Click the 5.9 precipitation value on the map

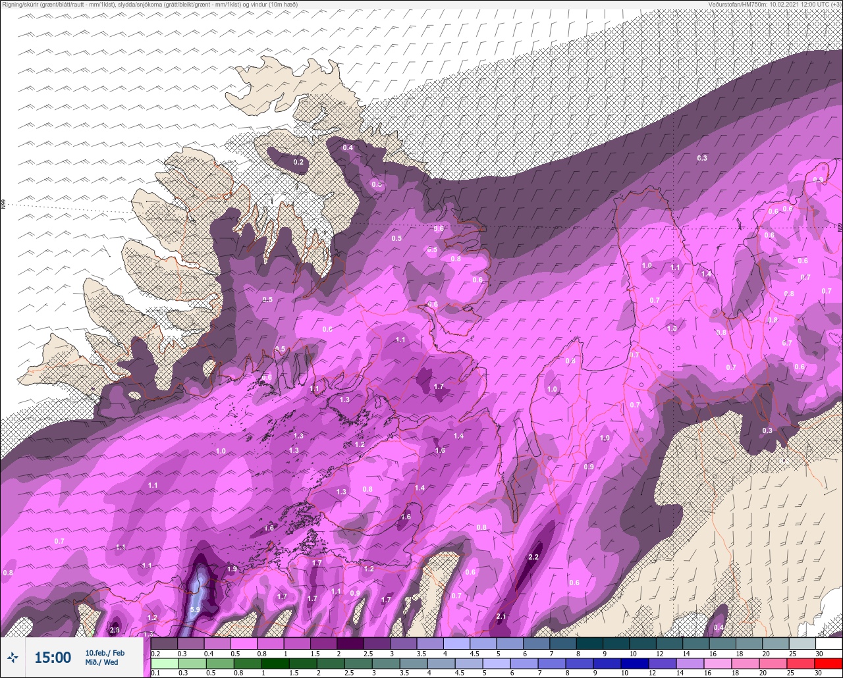195,610
